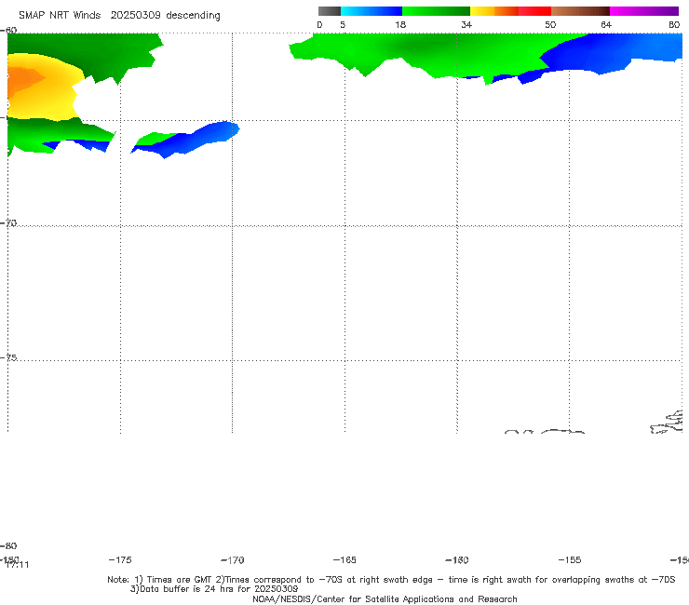The image size is (689, 605).
Task: Click the '-70' latitude axis label
Action: 8,223
